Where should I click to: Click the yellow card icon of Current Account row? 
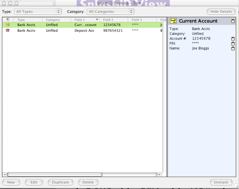[x=8, y=25]
